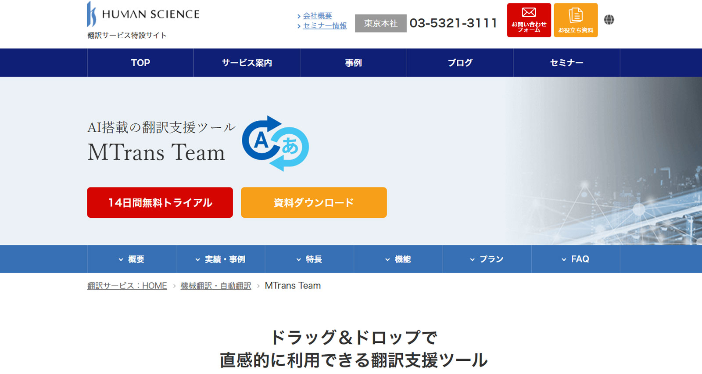
Task: Follow the 機械翻訳・自動翻訳 breadcrumb
Action: coord(216,286)
